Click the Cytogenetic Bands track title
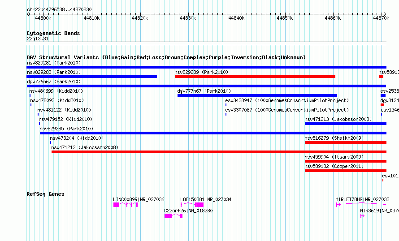Image resolution: width=399 pixels, height=241 pixels. 53,33
